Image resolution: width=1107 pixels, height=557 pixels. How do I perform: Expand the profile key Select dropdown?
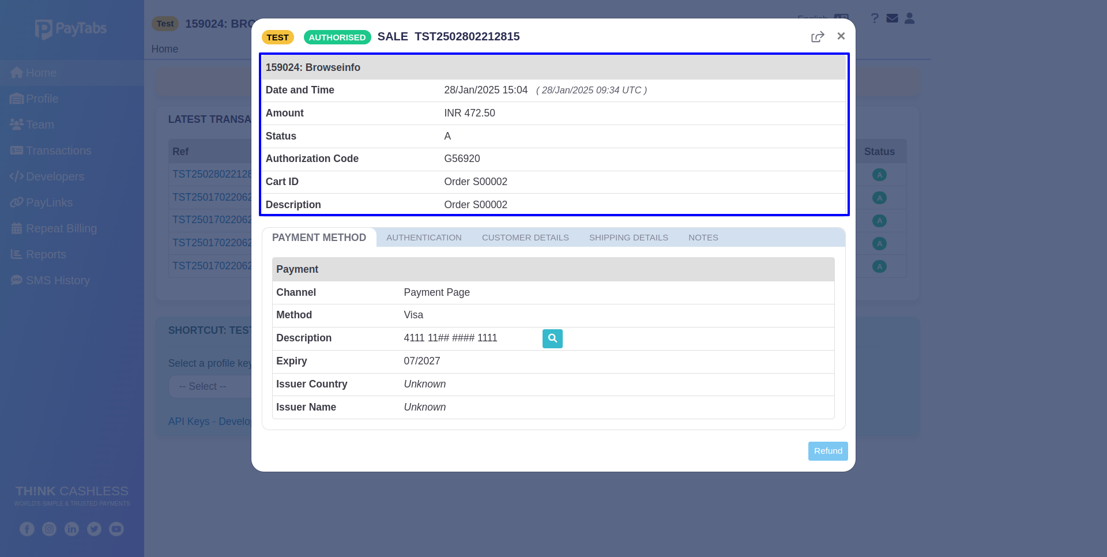point(209,386)
